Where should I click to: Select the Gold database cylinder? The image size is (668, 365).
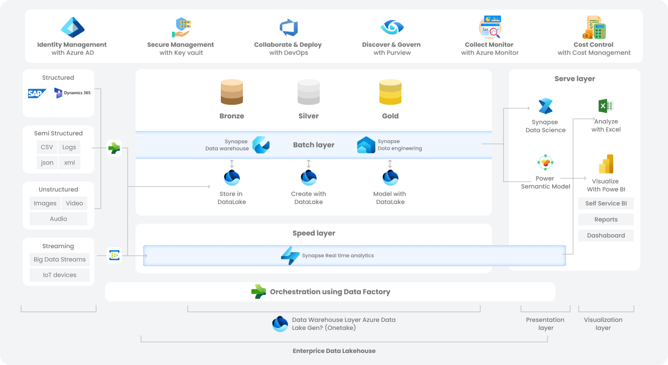390,92
